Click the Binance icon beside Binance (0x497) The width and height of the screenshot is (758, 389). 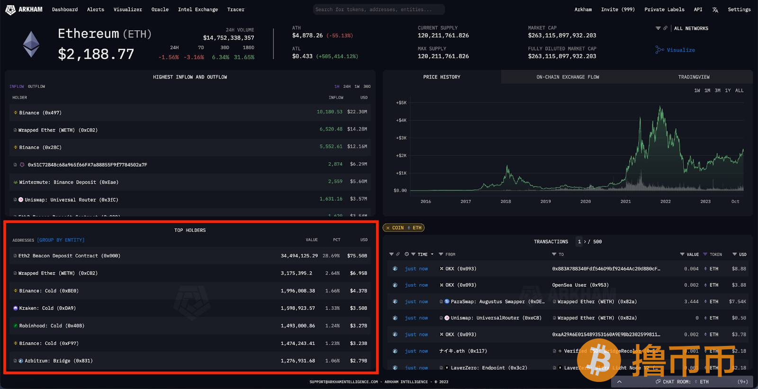(x=16, y=113)
